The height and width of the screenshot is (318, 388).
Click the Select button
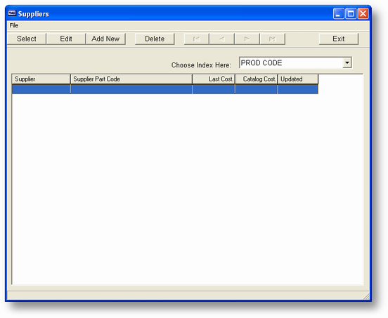click(27, 39)
